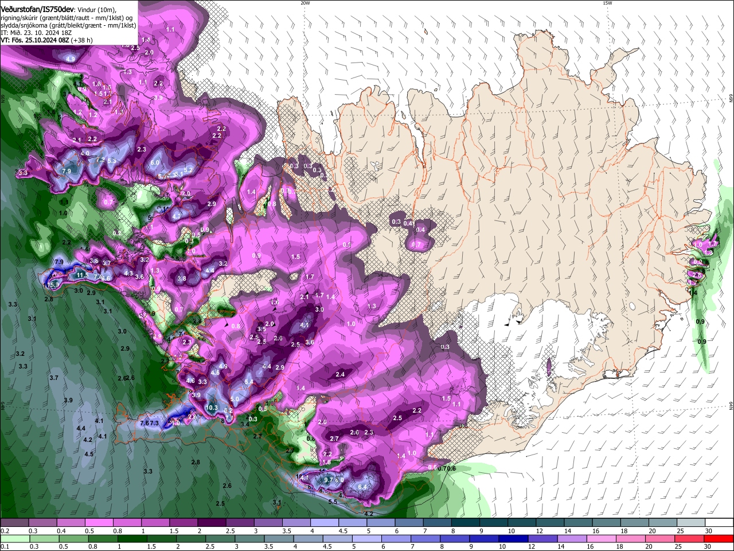Click the 'Vindur (10m),' text in header
Screen dimensions: 734x551
point(97,9)
